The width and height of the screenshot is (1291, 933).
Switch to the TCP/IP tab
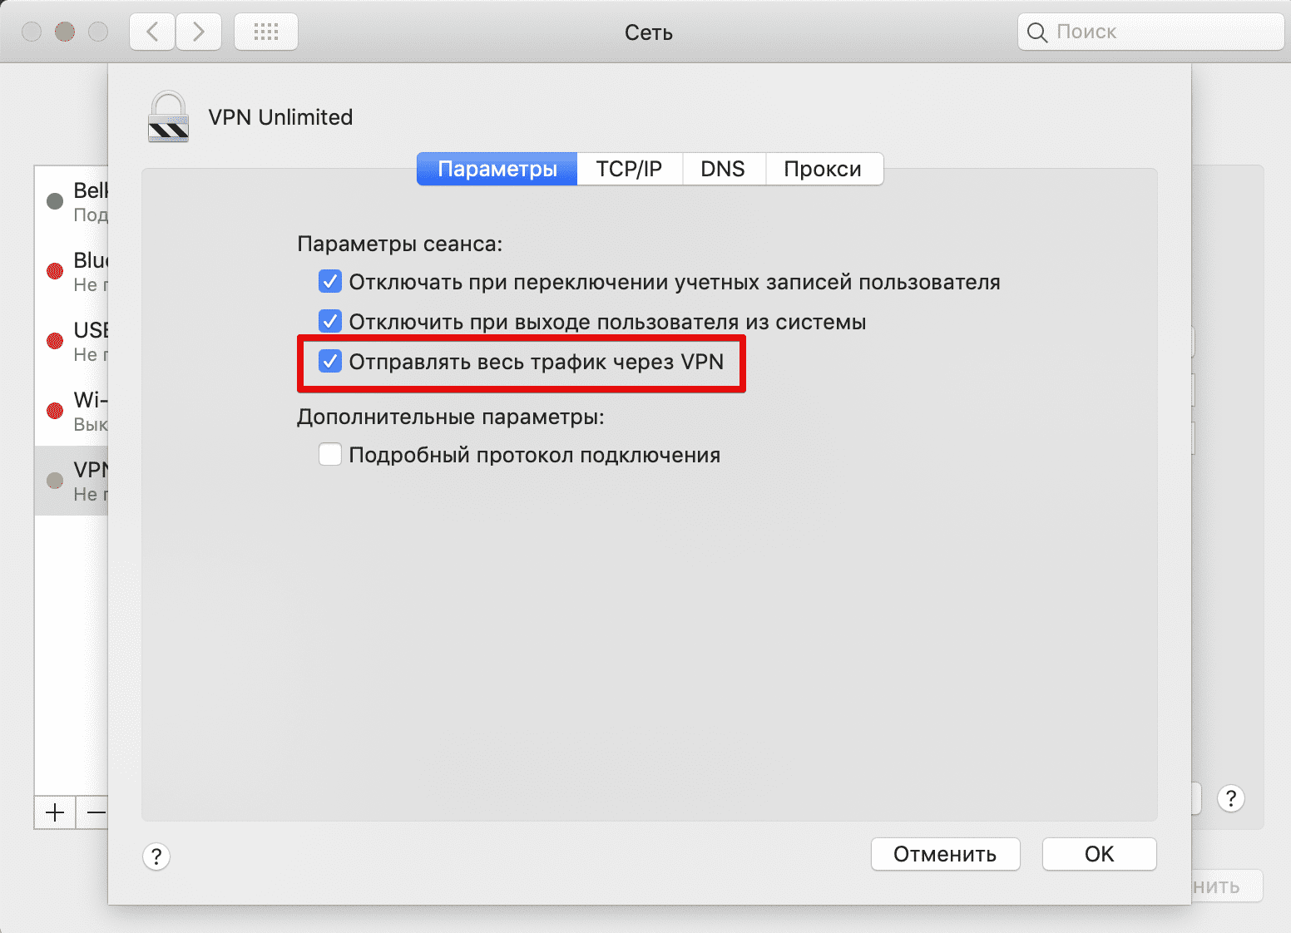coord(629,169)
